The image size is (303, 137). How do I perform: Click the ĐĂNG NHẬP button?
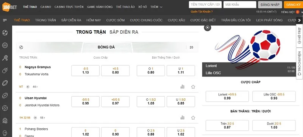[270, 5]
